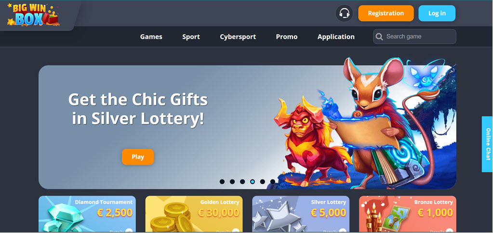The height and width of the screenshot is (233, 493).
Task: Open the Application page
Action: 336,37
